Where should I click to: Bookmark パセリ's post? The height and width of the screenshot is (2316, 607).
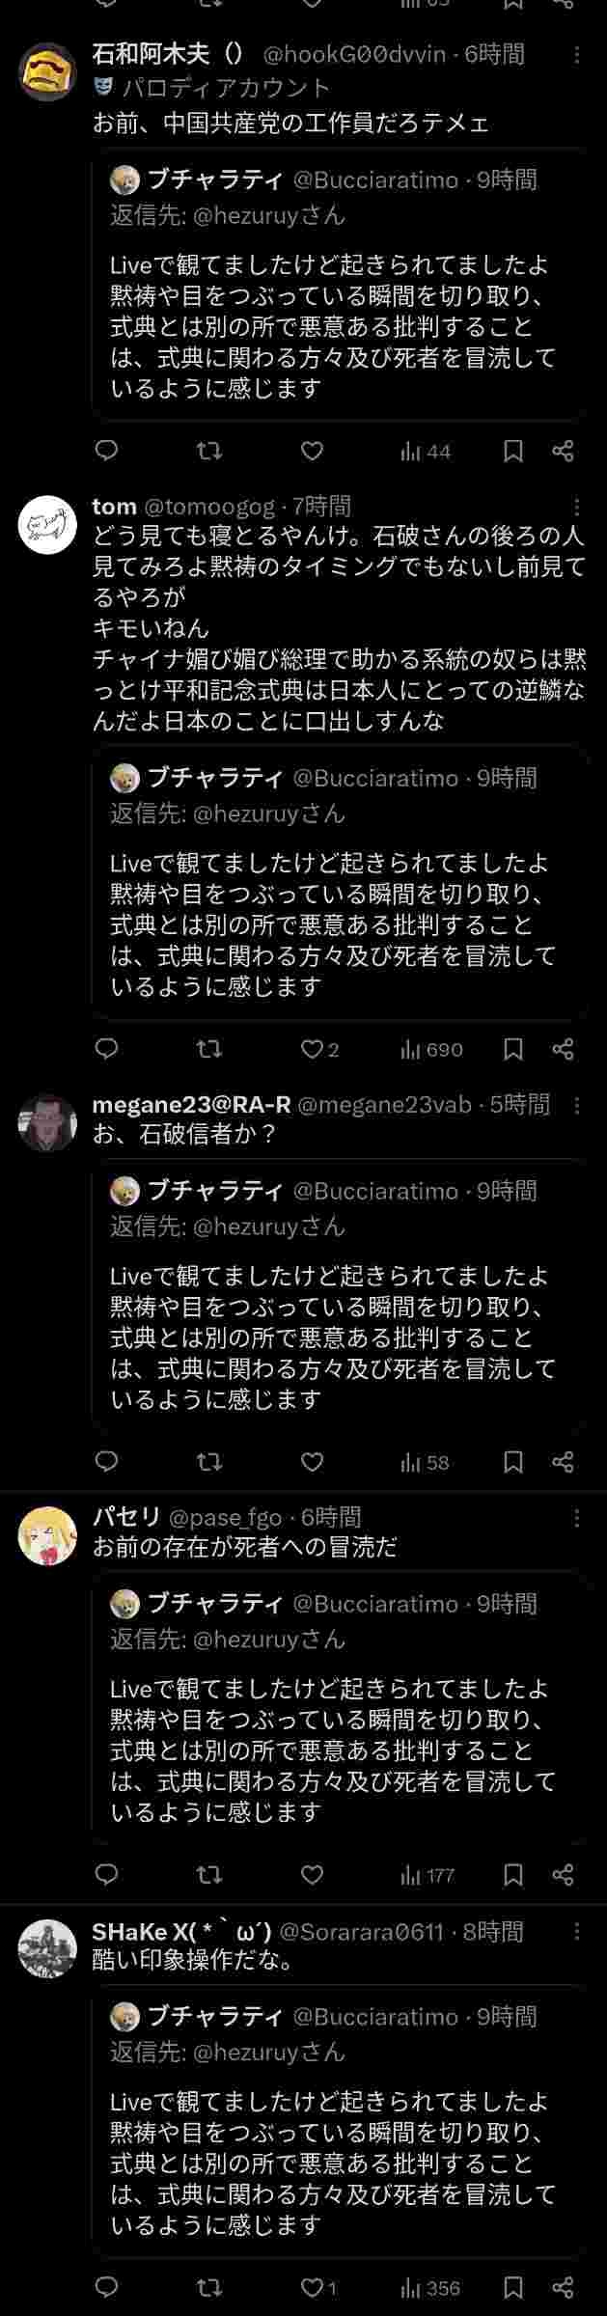tap(513, 1875)
